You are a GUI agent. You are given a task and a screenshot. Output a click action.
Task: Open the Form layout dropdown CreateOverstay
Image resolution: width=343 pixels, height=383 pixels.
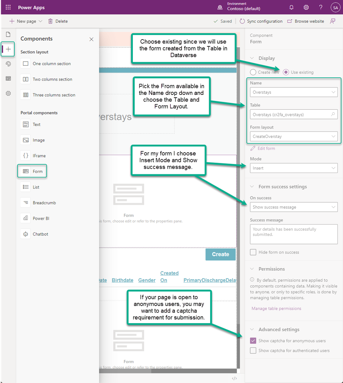294,136
